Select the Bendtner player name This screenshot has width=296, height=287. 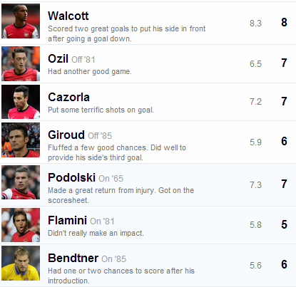[x=73, y=258]
